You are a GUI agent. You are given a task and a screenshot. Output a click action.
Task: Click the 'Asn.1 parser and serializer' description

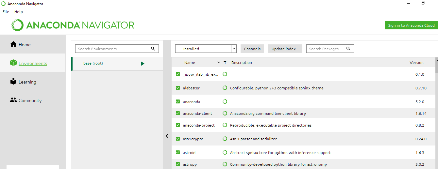coord(253,139)
